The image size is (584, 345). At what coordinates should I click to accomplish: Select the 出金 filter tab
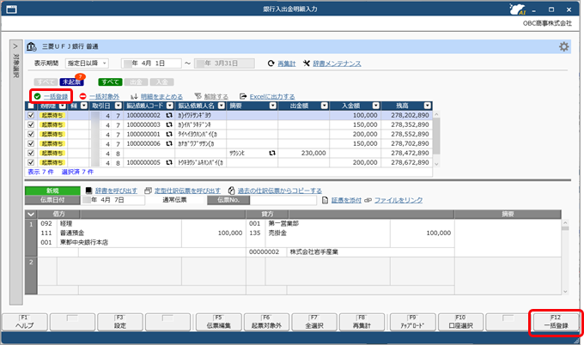[x=136, y=82]
